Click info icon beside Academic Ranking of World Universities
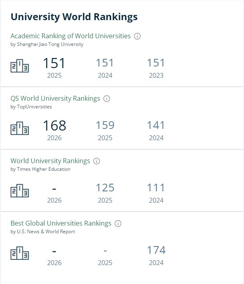 tap(137, 36)
